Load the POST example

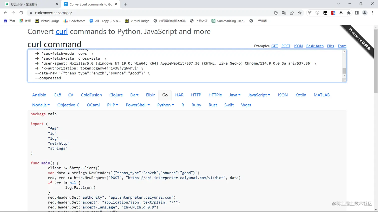(286, 46)
